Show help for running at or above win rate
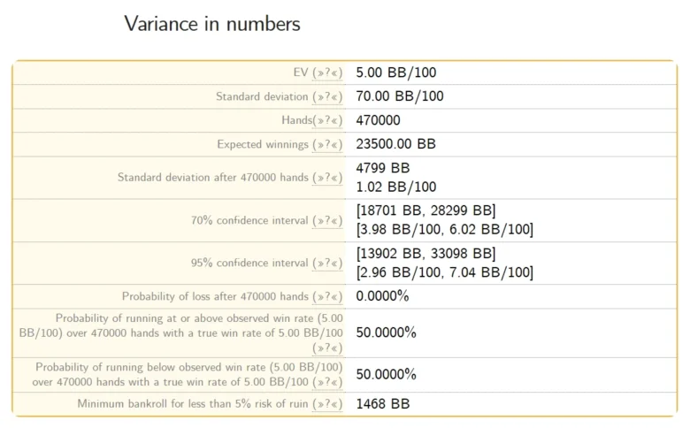 [327, 348]
